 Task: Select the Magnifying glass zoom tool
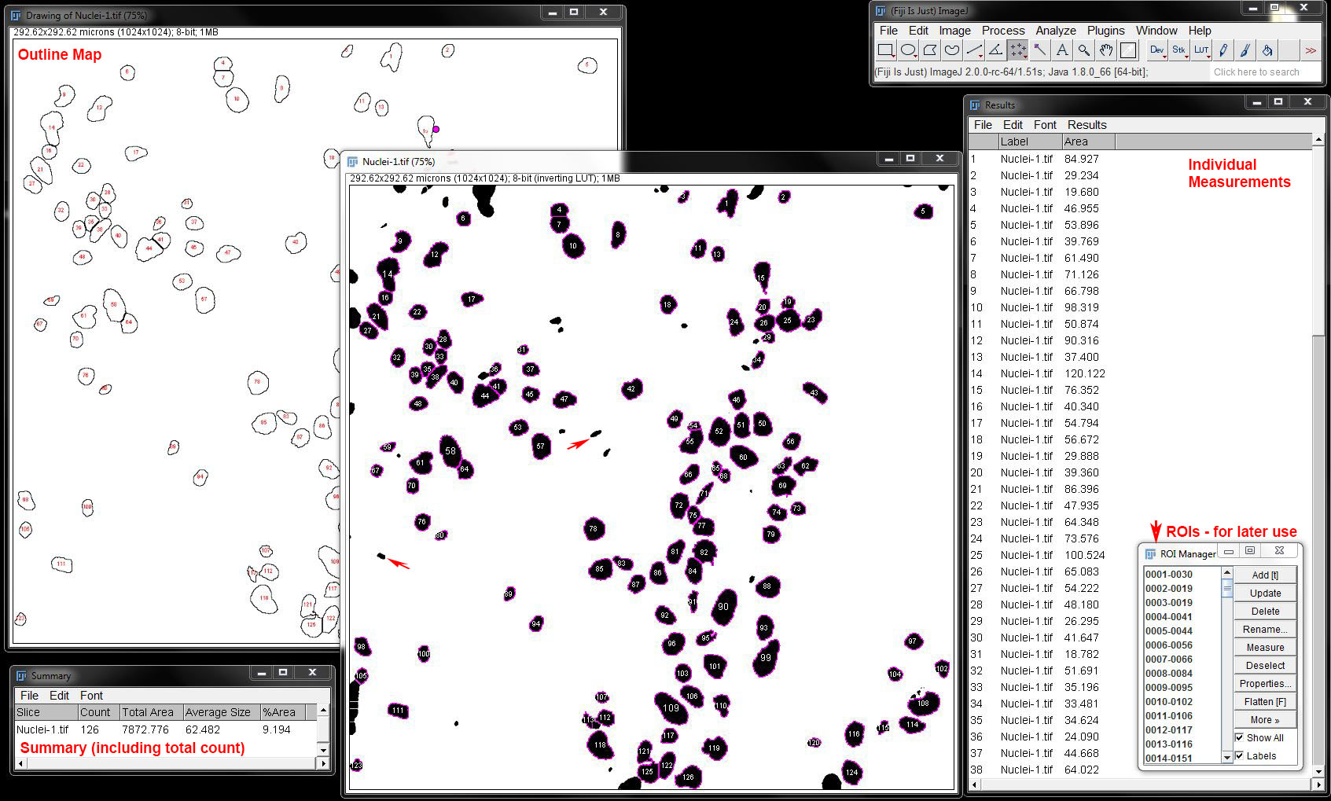[1085, 50]
